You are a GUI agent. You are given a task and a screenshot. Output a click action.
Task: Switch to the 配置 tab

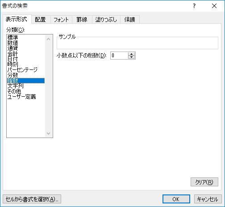(x=40, y=20)
